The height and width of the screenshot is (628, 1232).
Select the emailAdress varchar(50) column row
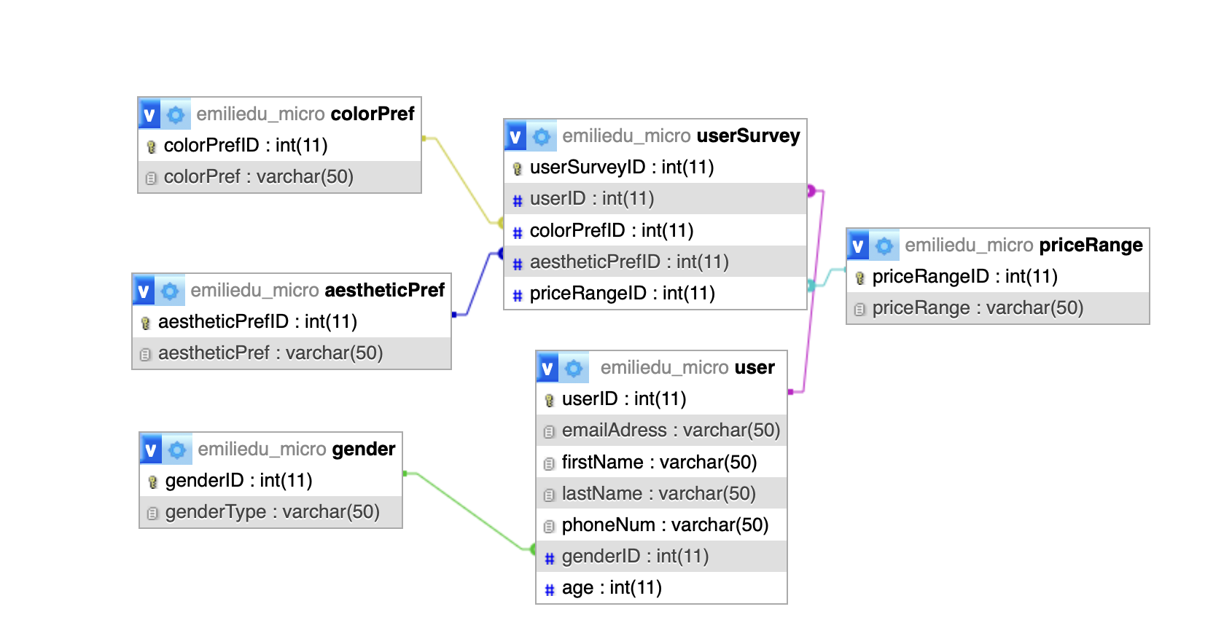pos(670,431)
